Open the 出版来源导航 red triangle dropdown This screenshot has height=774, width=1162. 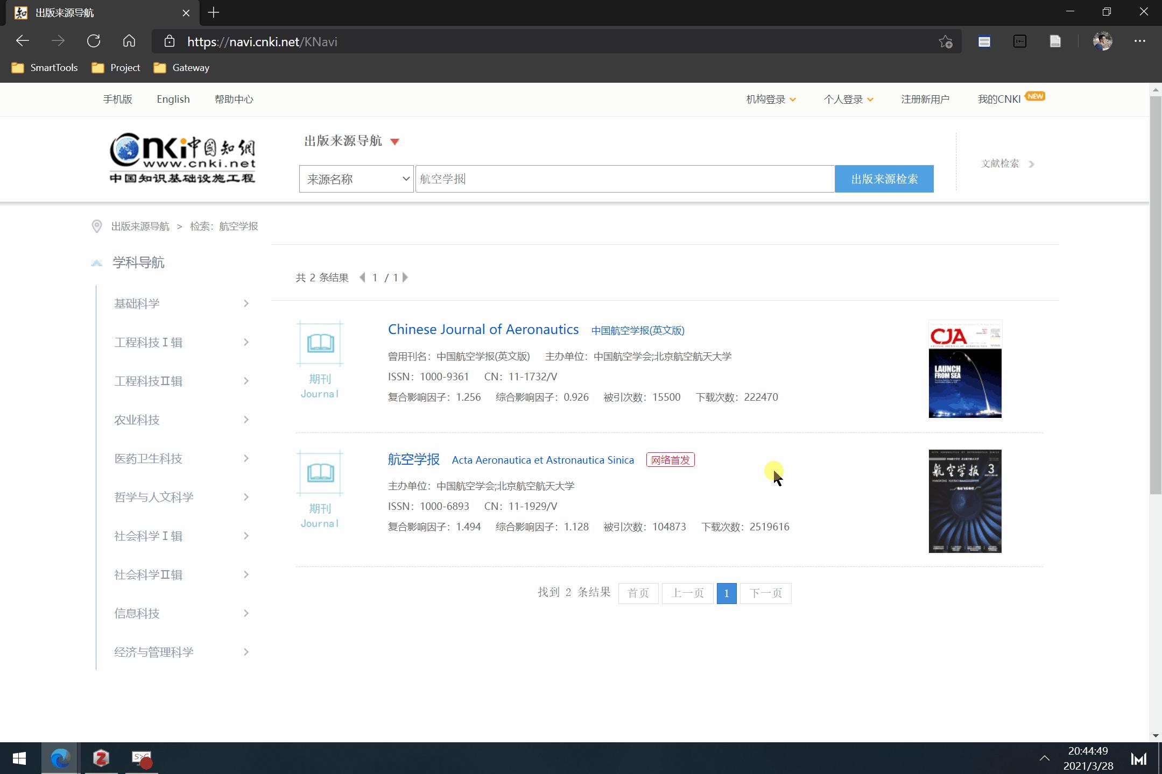[x=395, y=141]
